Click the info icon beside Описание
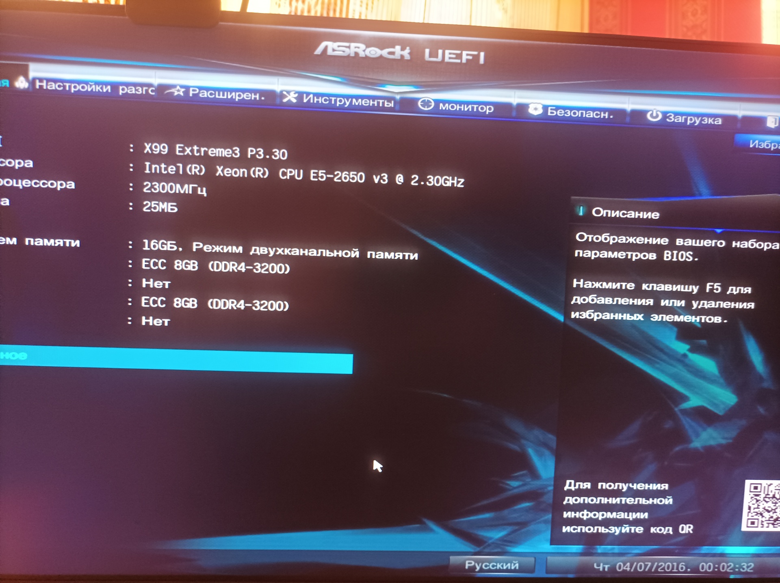Screen dimensions: 780x583 (581, 211)
